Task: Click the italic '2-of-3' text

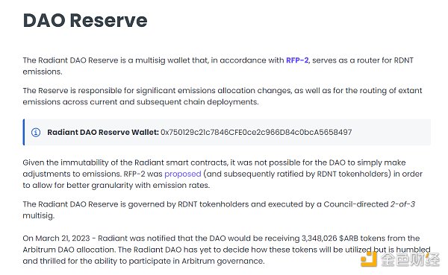Action: pyautogui.click(x=402, y=204)
